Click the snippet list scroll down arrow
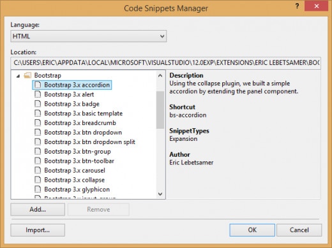The width and height of the screenshot is (332, 248). [x=160, y=194]
